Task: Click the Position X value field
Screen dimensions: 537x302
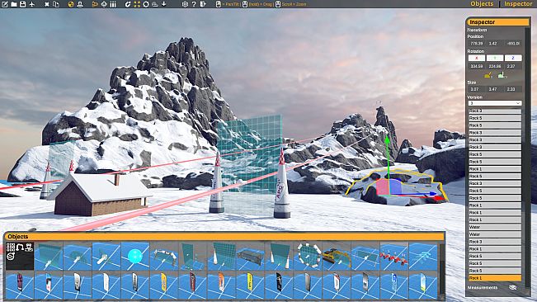Action: (477, 44)
